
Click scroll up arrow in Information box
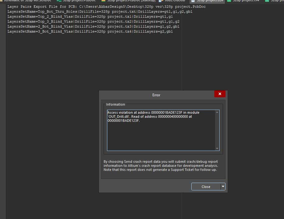coord(217,112)
